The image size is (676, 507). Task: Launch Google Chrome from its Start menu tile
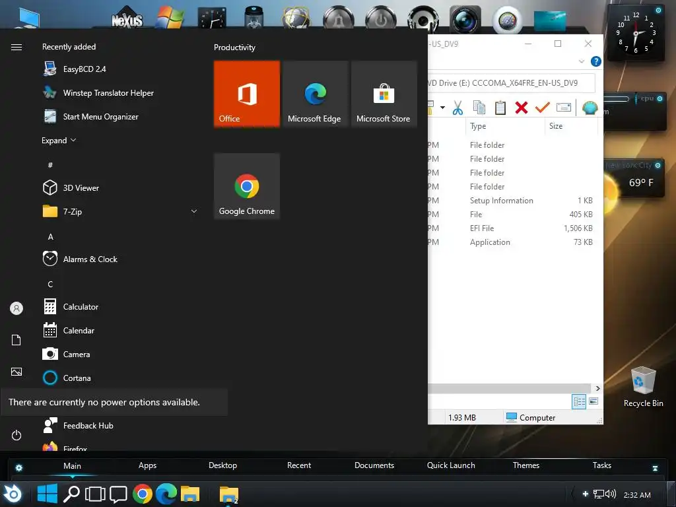point(247,186)
